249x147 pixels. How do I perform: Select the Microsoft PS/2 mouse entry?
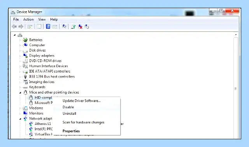coord(44,103)
